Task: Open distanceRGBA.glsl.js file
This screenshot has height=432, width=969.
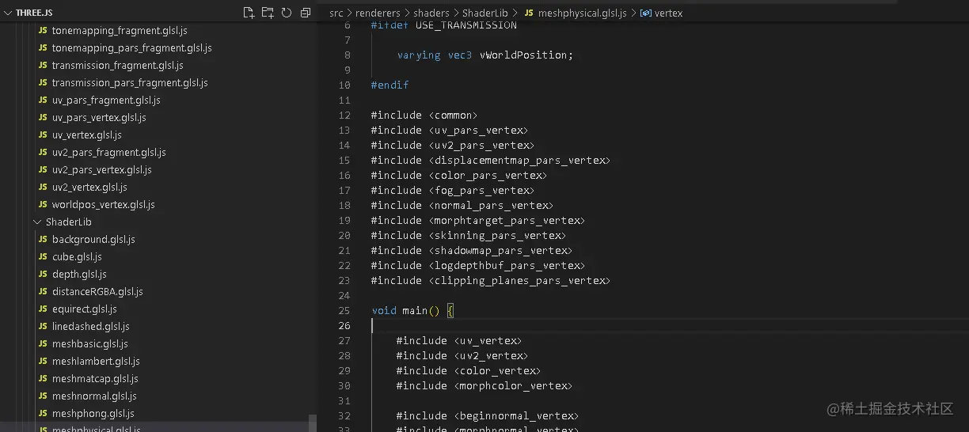Action: (x=97, y=292)
